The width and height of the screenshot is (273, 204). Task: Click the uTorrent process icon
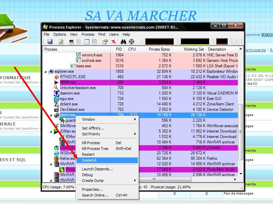click(x=56, y=148)
